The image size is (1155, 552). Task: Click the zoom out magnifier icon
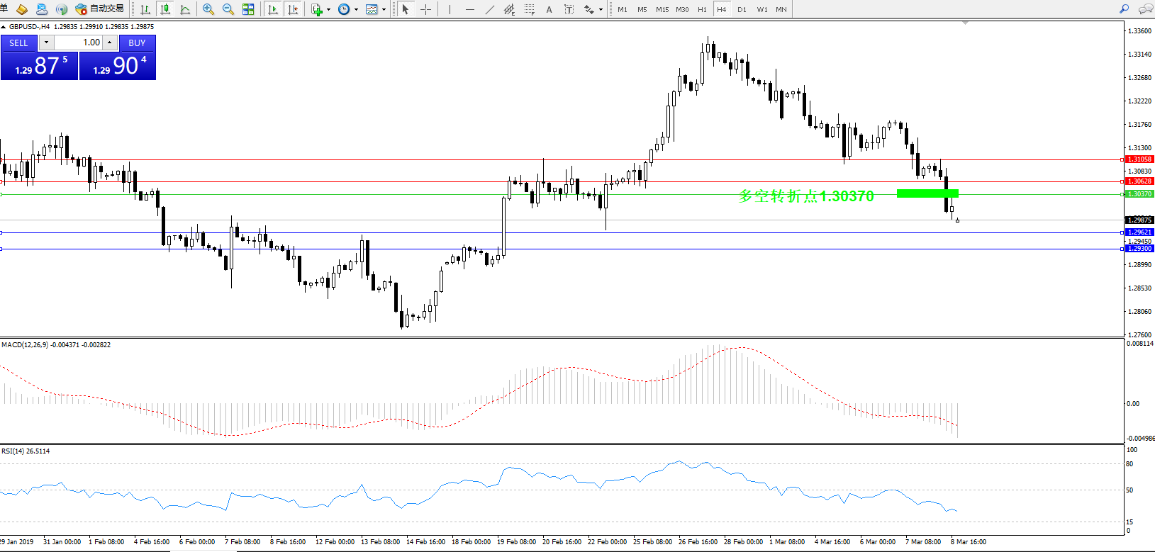228,9
